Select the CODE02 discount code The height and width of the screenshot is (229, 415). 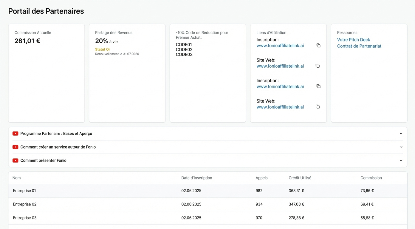(184, 49)
